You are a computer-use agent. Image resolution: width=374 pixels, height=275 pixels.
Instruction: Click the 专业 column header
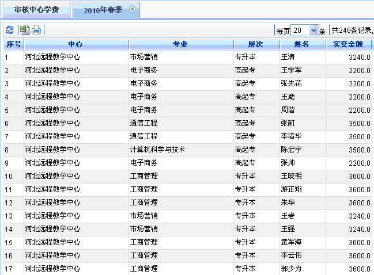(x=180, y=44)
